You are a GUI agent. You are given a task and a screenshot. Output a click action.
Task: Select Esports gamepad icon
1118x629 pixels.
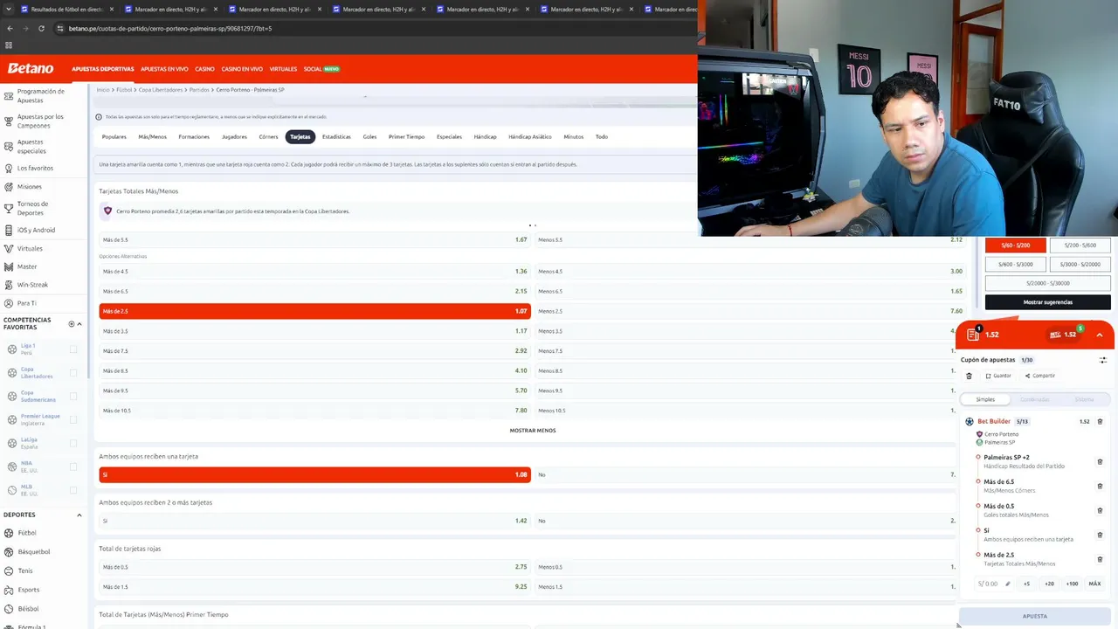coord(9,590)
